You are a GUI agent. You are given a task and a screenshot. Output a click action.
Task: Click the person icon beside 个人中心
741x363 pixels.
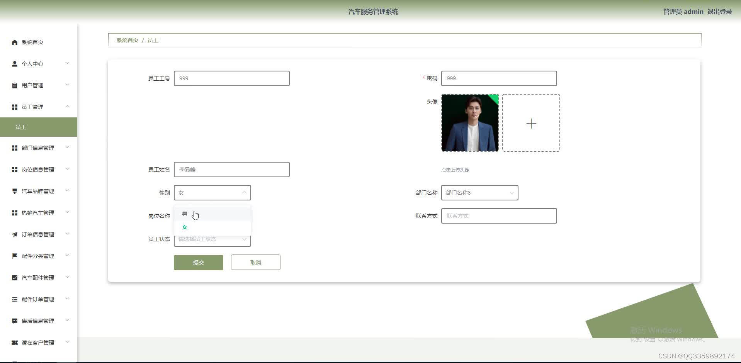point(15,64)
